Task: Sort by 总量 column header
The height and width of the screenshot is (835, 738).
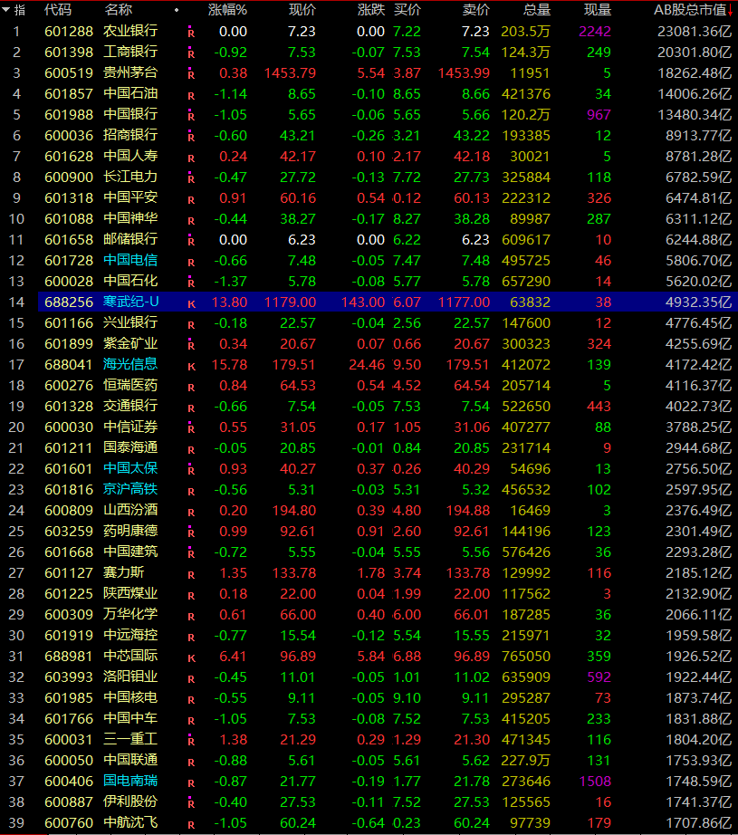Action: click(536, 10)
